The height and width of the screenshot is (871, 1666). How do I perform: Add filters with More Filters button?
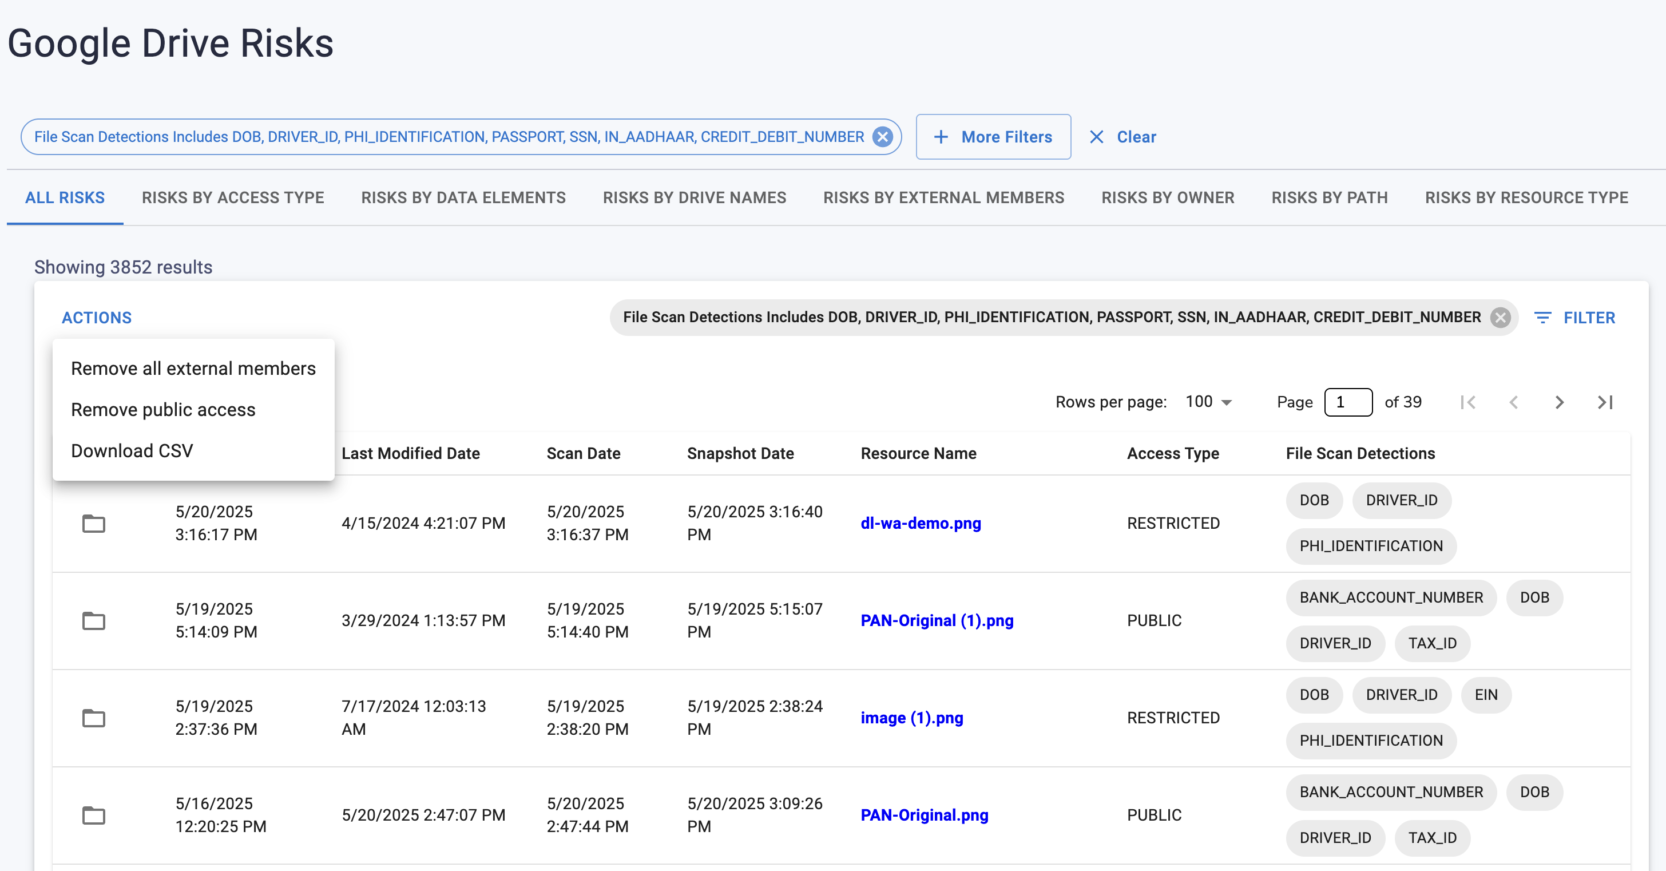point(993,137)
